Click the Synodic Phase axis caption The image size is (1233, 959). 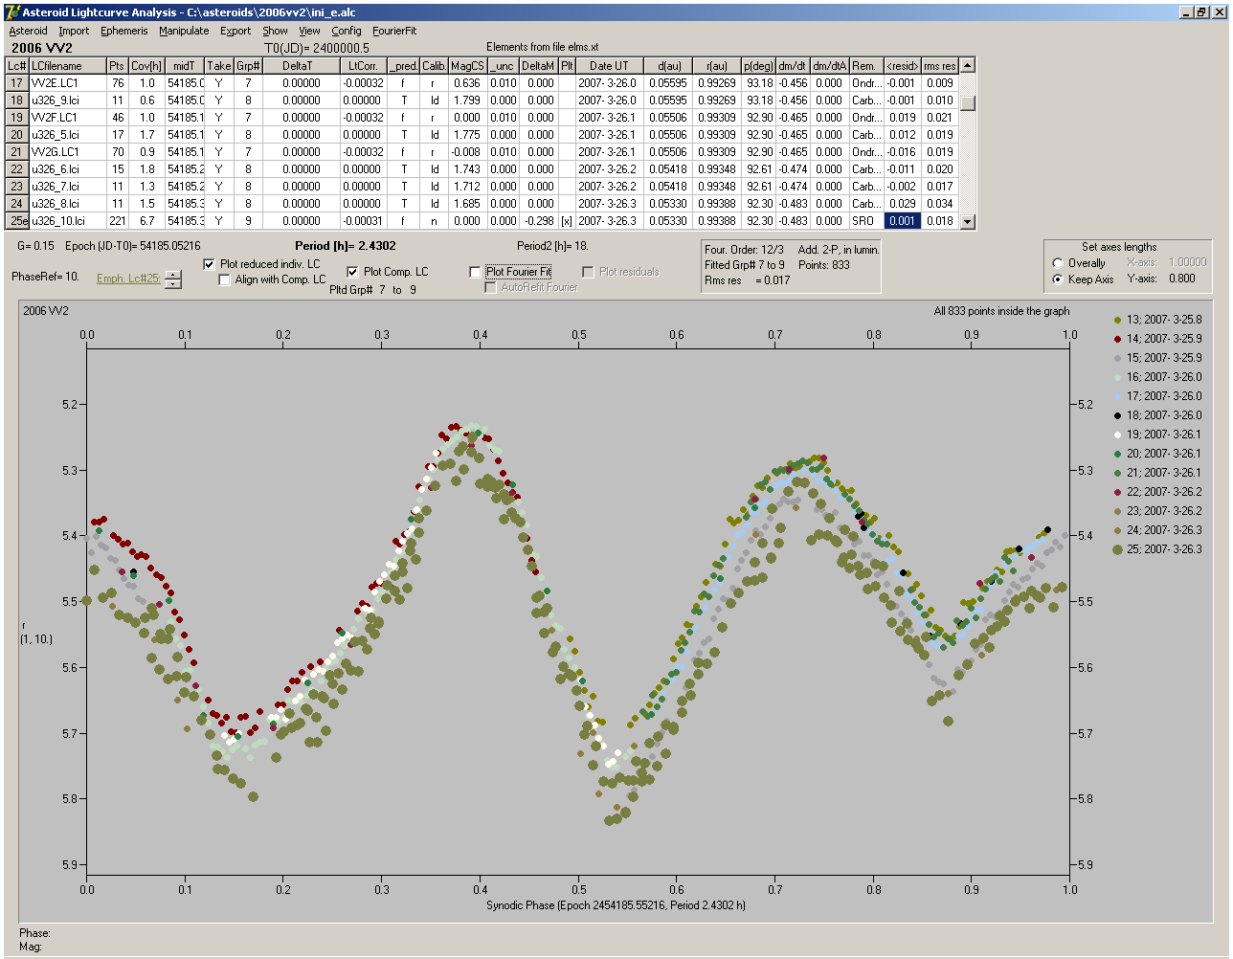[615, 904]
